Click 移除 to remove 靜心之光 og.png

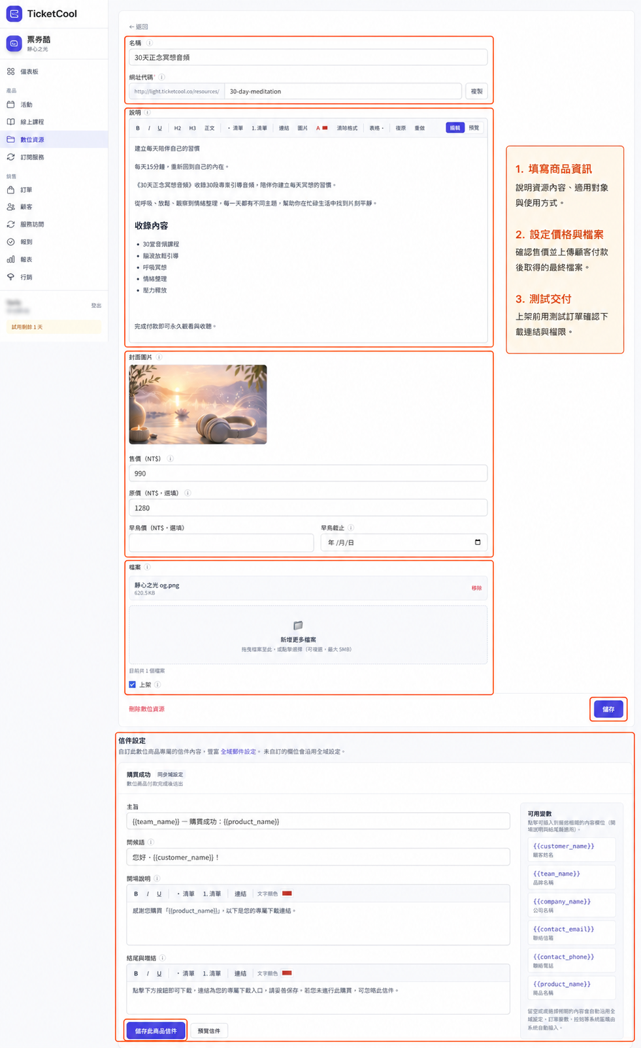[477, 588]
